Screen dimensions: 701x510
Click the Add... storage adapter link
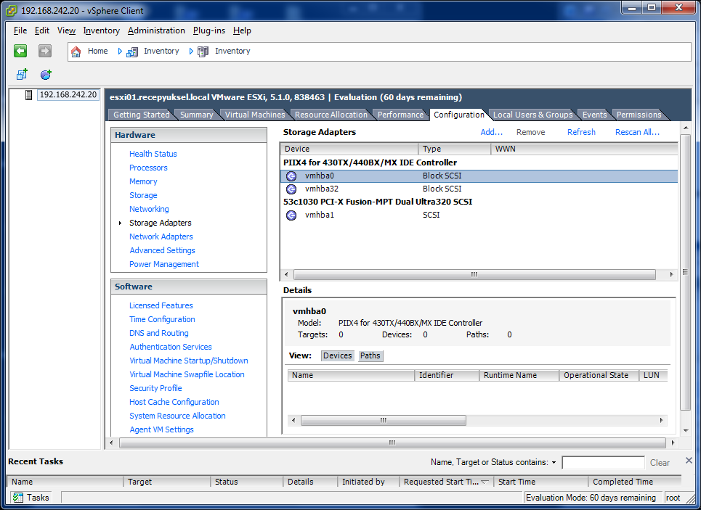491,132
